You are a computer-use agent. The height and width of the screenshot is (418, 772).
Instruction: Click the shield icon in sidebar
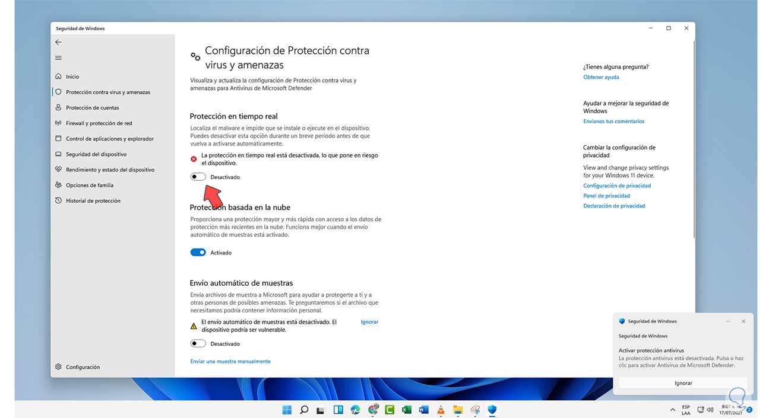coord(58,92)
